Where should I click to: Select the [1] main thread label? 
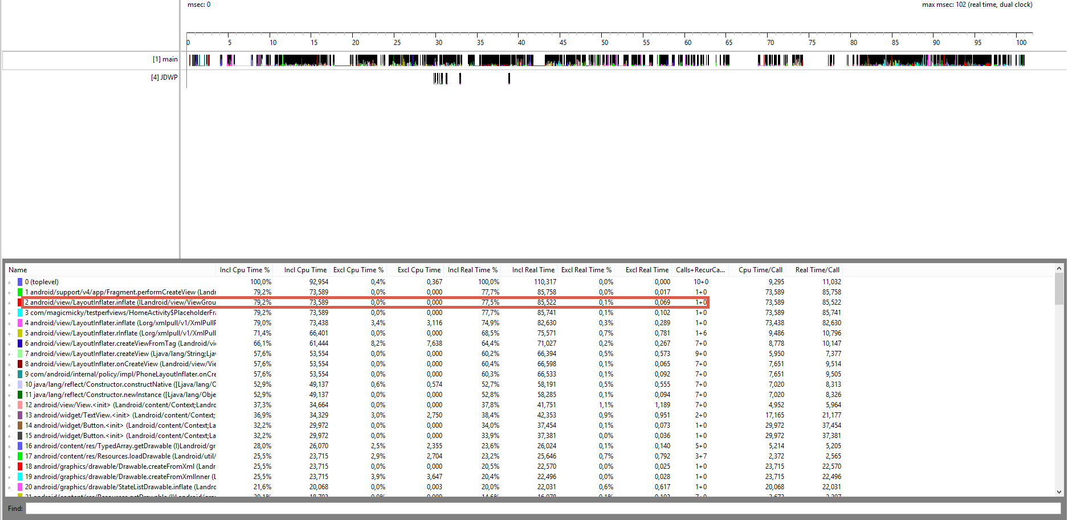[x=165, y=59]
